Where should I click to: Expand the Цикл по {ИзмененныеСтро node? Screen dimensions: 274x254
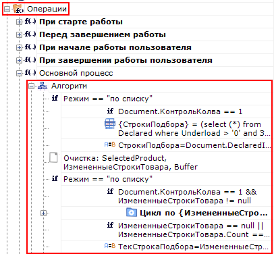[x=43, y=213]
